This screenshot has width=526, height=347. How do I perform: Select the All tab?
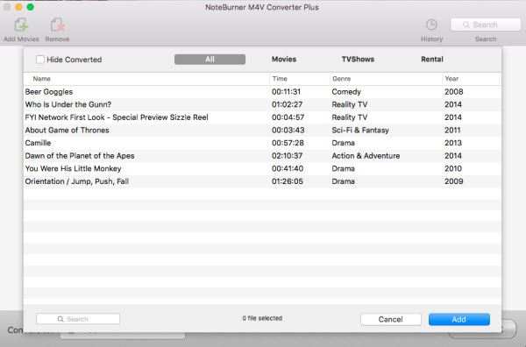click(x=210, y=60)
